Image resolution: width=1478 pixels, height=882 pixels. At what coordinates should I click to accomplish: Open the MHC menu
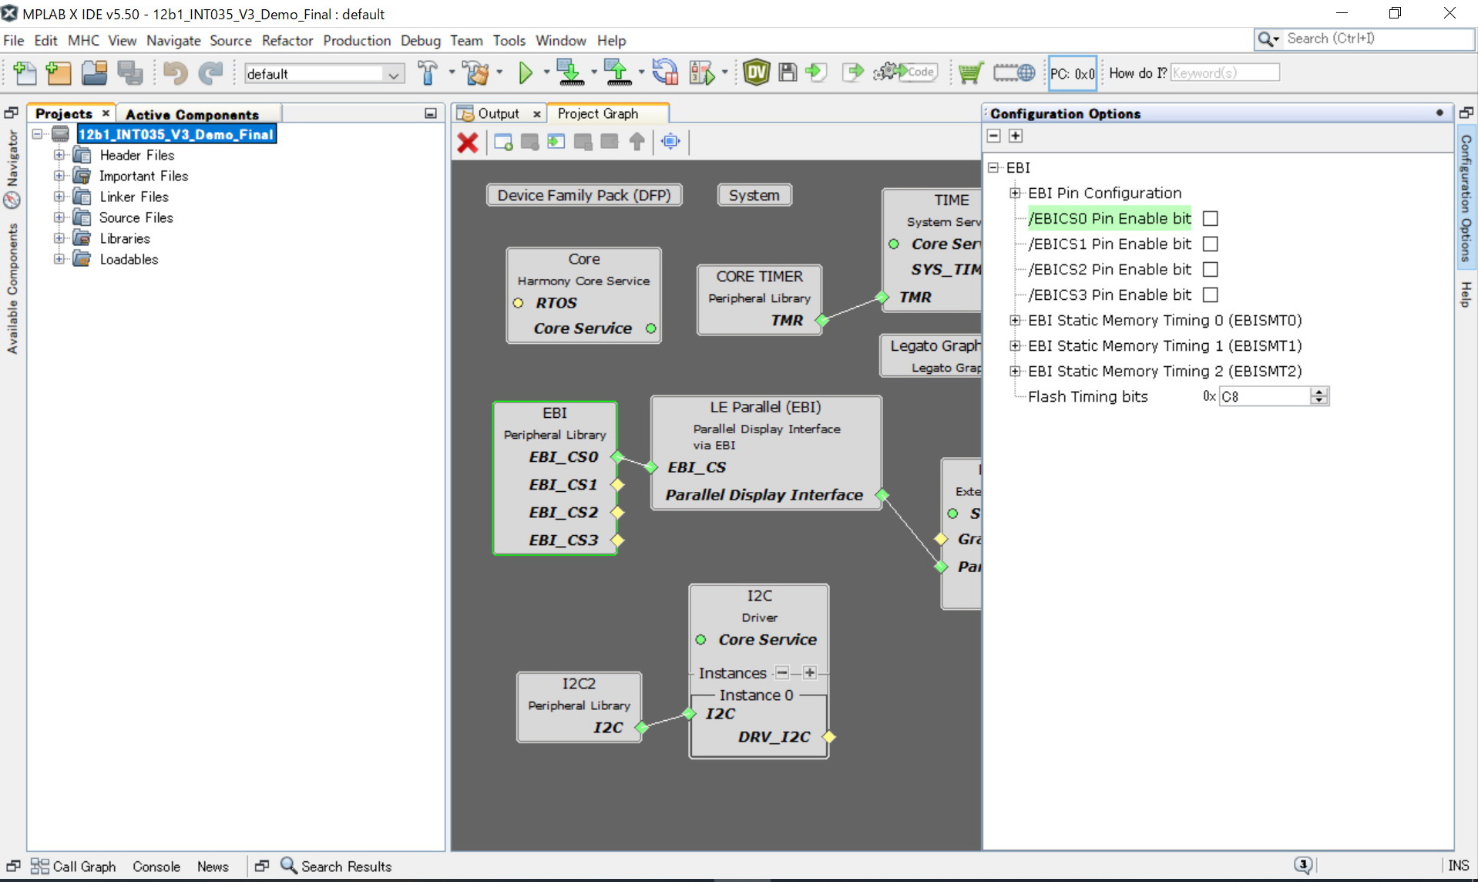[83, 40]
